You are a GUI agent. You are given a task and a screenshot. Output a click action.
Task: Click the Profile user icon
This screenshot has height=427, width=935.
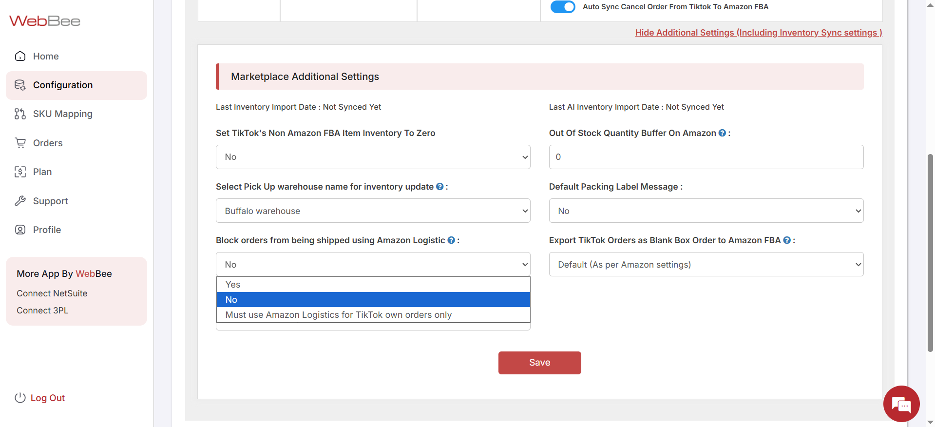20,230
